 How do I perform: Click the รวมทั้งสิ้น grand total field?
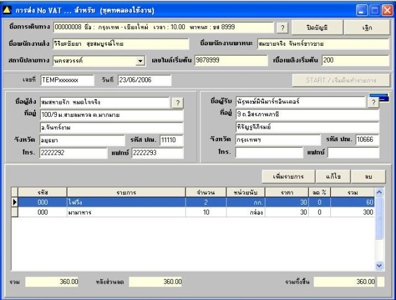(x=345, y=282)
